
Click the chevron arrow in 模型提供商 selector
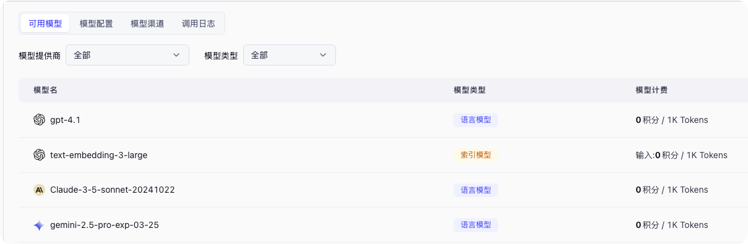(176, 55)
